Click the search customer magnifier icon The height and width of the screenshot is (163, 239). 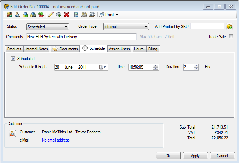(17, 15)
